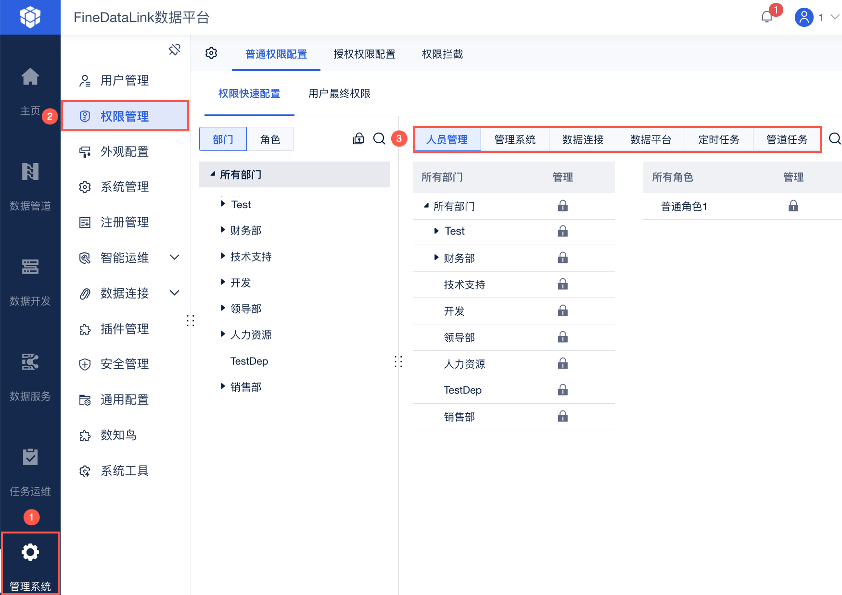
Task: Toggle the lock for 领导部 row
Action: pos(563,337)
